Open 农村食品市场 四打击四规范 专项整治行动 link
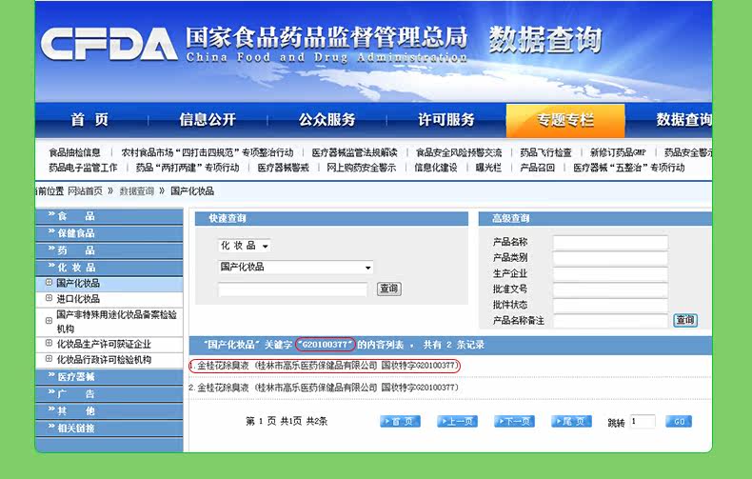 coord(208,152)
